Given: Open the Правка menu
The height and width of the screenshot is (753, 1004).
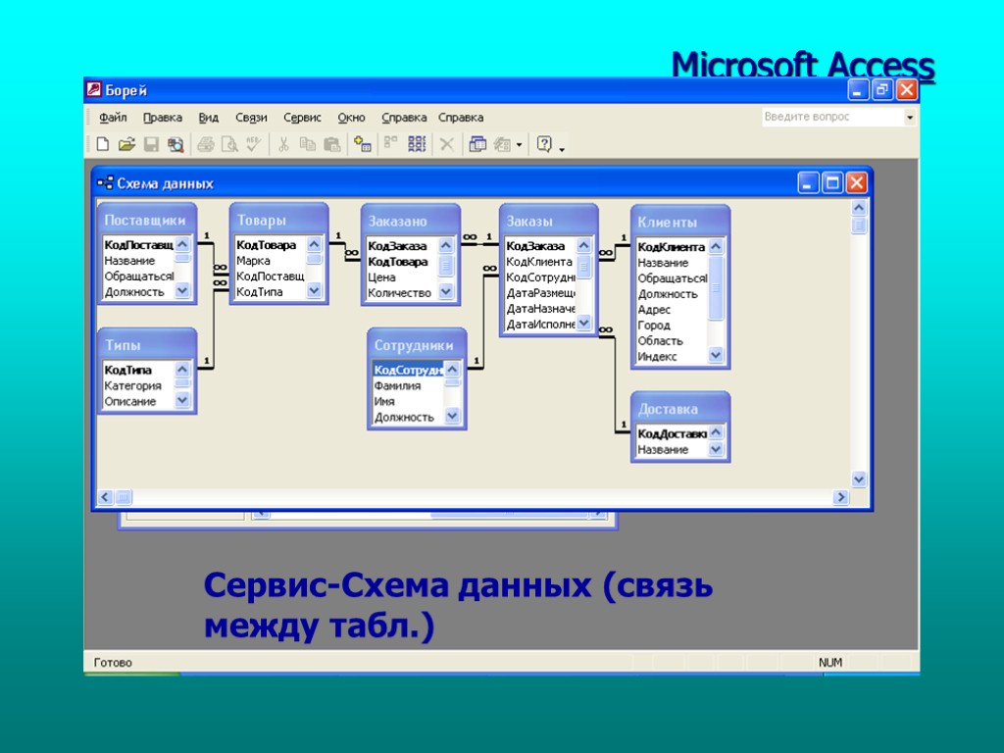Looking at the screenshot, I should tap(163, 118).
